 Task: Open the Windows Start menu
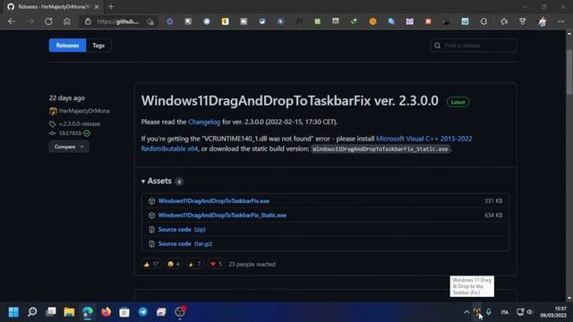point(13,312)
